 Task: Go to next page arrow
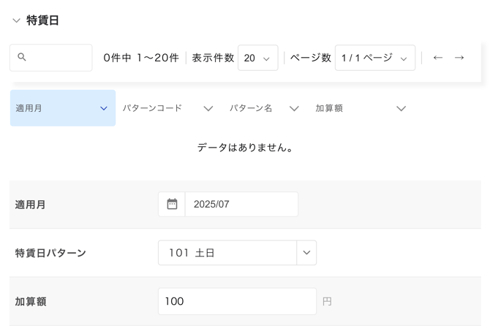(x=459, y=58)
